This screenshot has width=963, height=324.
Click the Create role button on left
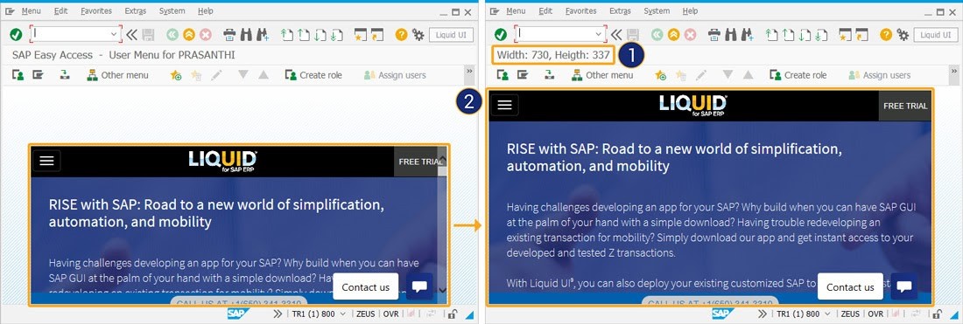(313, 75)
